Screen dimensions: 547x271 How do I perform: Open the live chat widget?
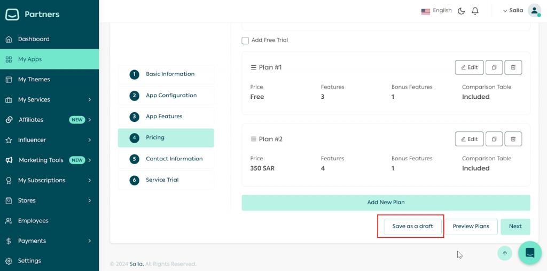click(529, 253)
